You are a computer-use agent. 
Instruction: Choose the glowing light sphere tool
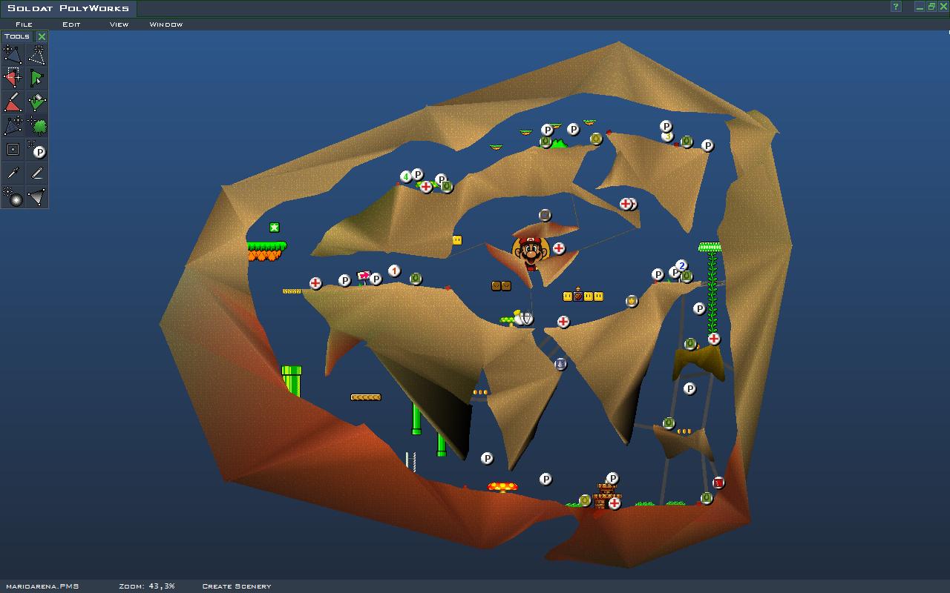(13, 196)
